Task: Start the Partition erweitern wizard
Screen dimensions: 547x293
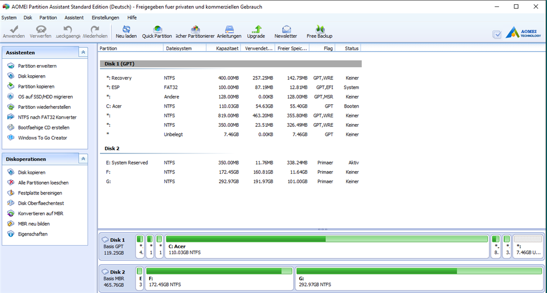Action: (37, 66)
